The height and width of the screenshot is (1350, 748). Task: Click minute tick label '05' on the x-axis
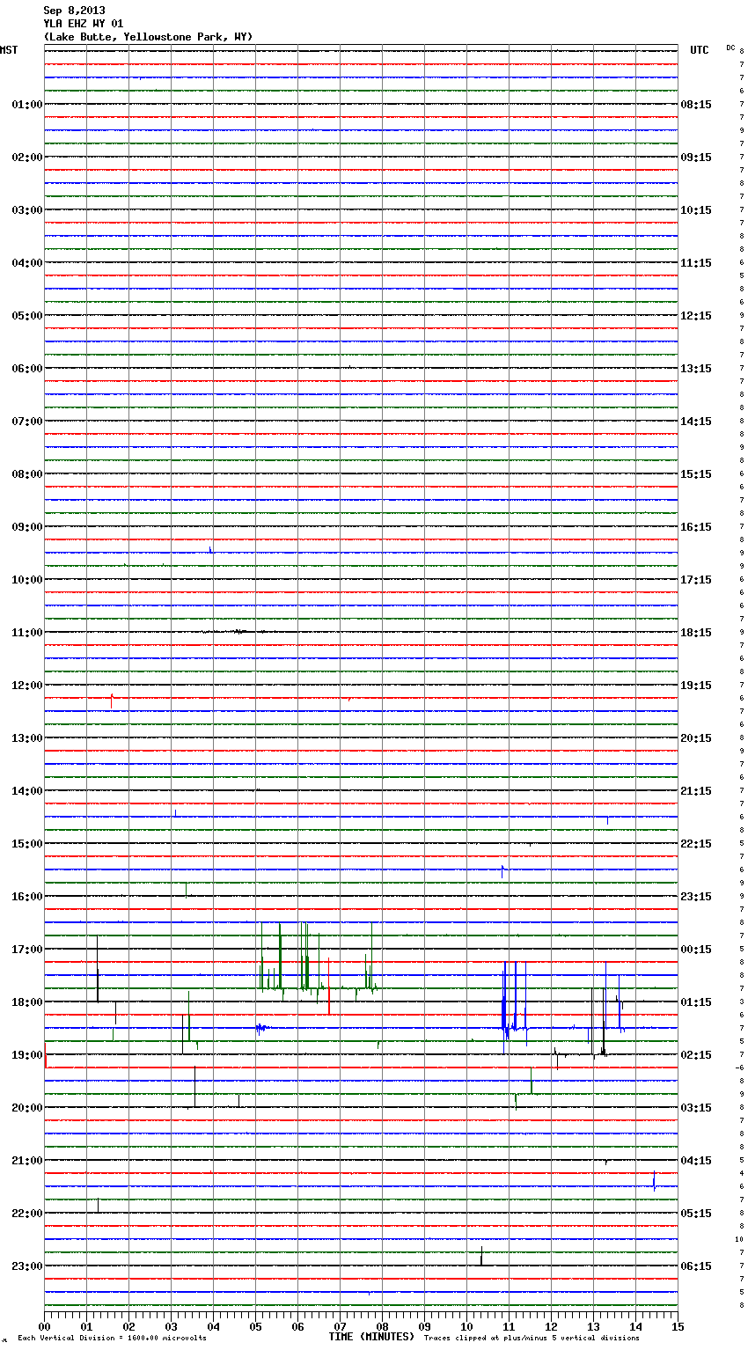[256, 1326]
